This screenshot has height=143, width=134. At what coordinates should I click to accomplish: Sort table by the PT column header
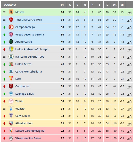pyautogui.click(x=62, y=5)
